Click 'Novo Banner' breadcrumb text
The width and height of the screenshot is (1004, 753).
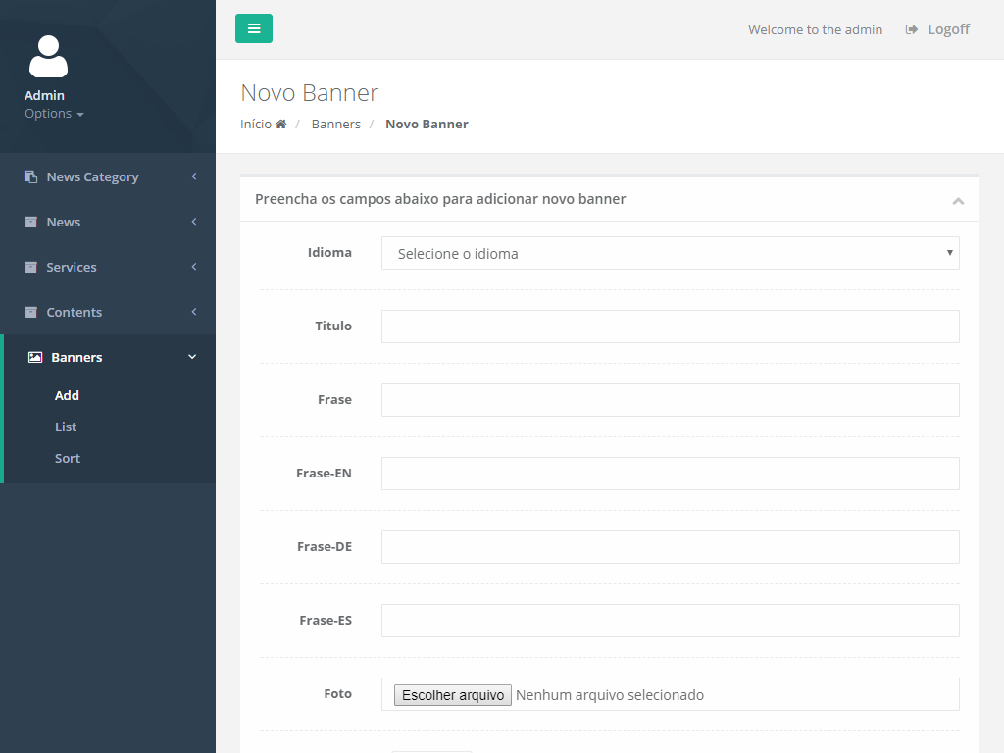[x=427, y=124]
